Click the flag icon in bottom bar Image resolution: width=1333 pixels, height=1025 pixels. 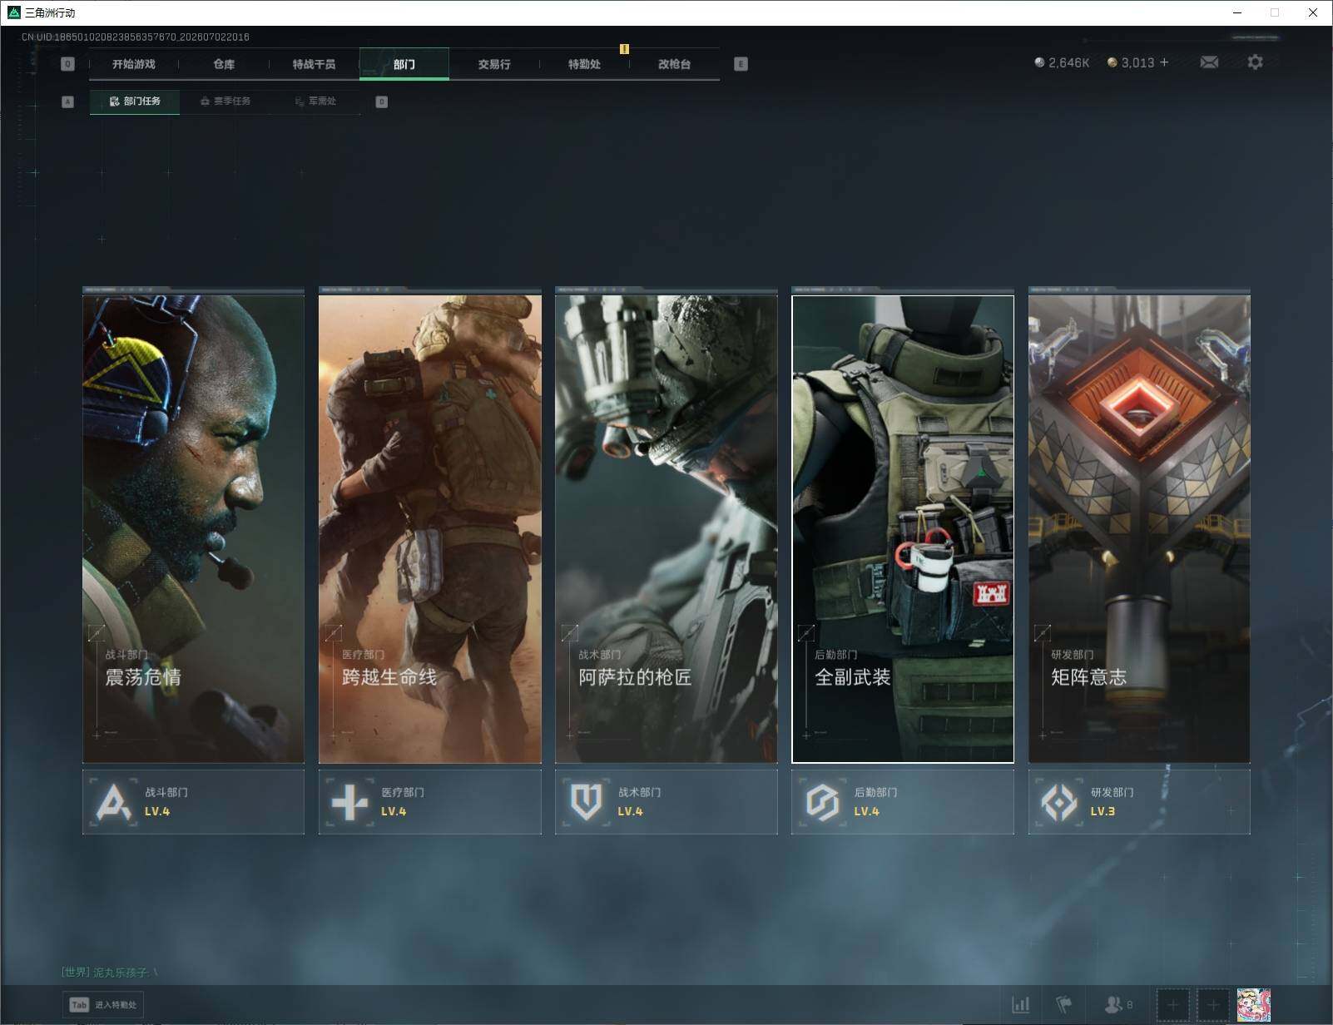click(x=1063, y=1005)
